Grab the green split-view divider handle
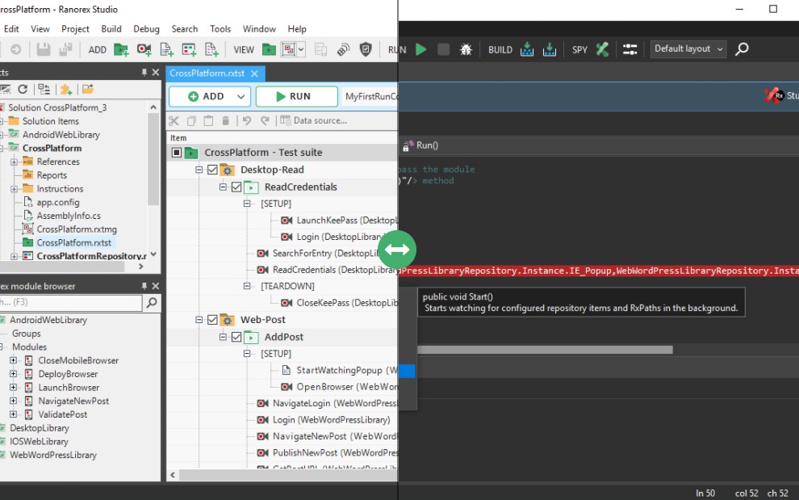This screenshot has height=500, width=799. click(398, 250)
